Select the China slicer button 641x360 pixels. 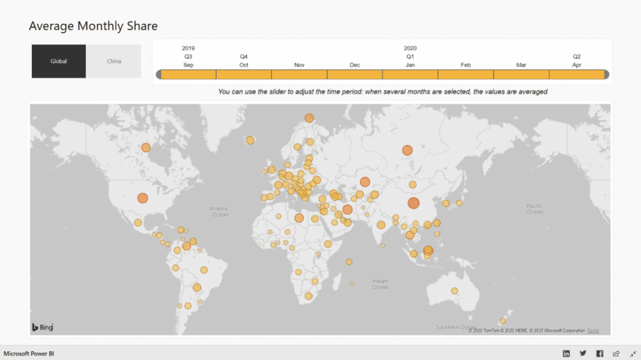pos(114,61)
